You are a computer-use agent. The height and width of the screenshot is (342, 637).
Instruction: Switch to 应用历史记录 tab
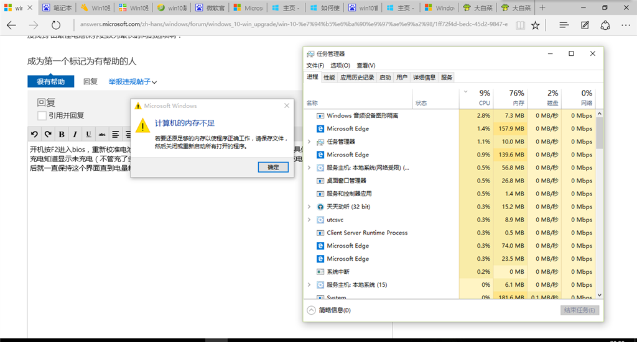point(357,78)
